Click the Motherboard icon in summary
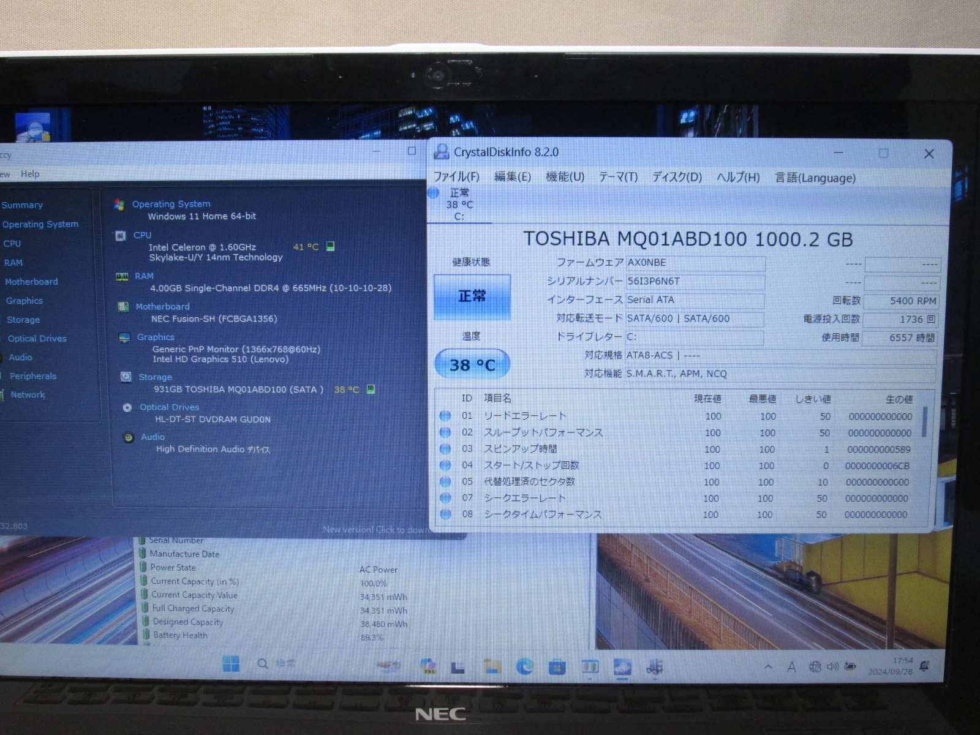This screenshot has height=735, width=980. pos(123,307)
